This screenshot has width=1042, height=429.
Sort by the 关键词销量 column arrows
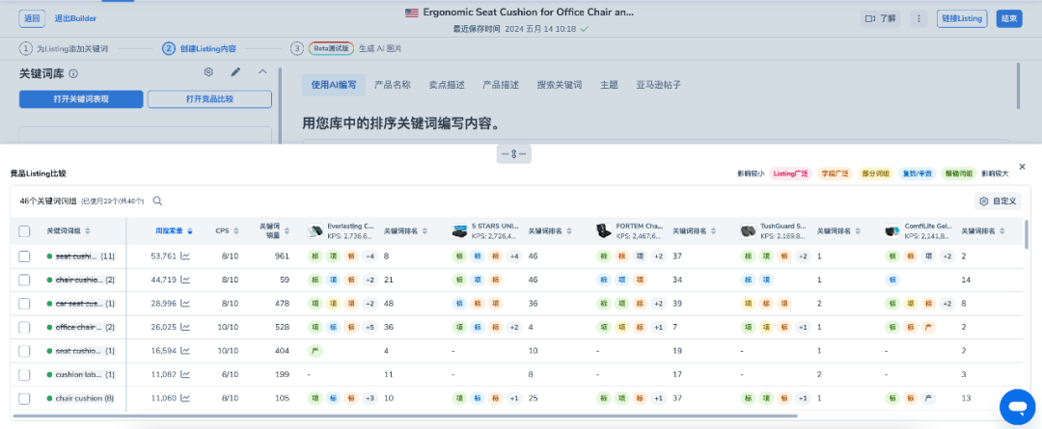coord(288,231)
